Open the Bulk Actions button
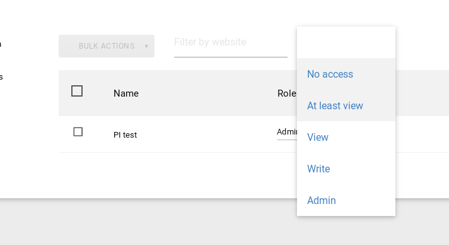 (107, 46)
